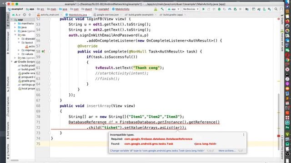
Task: Click the code fold toggle at line 56
Action: (x=50, y=40)
